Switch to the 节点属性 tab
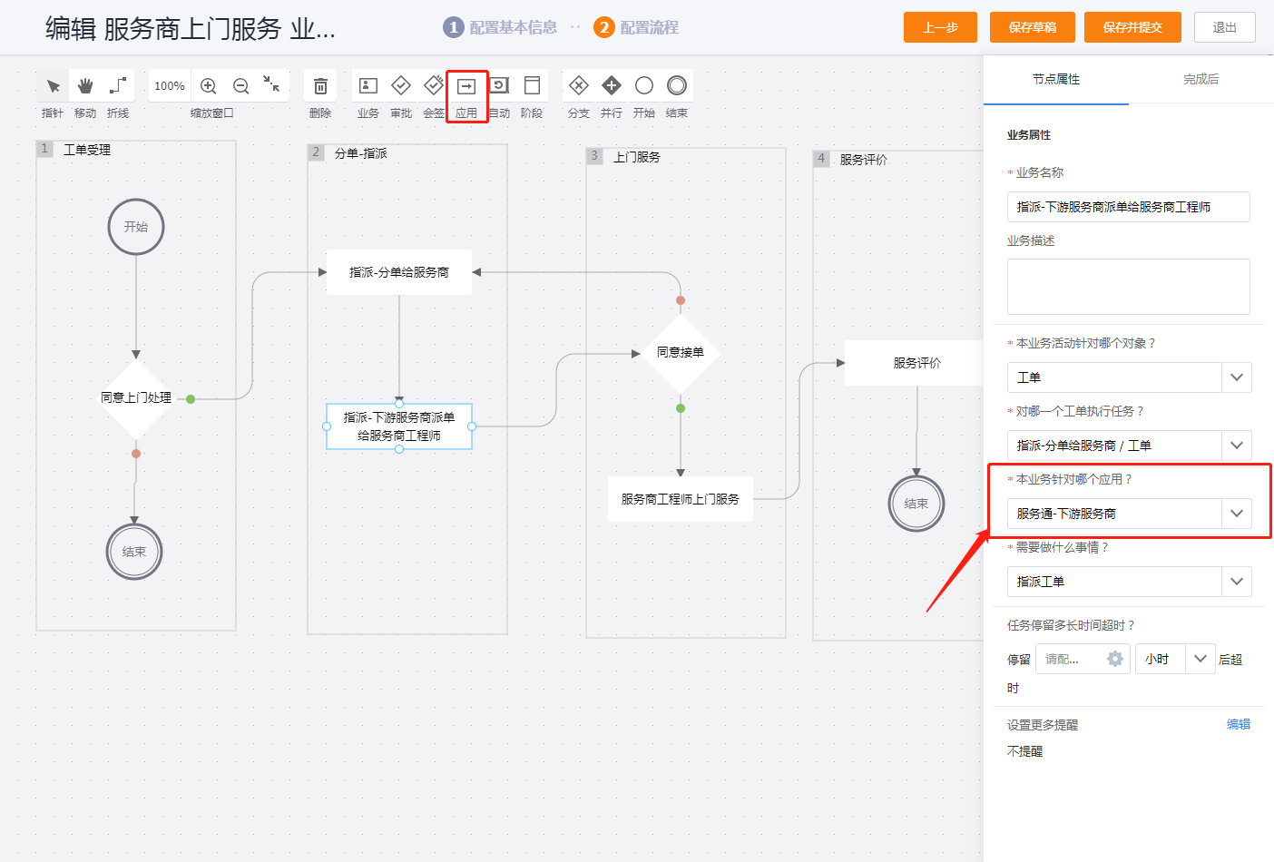This screenshot has width=1274, height=862. 1056,80
